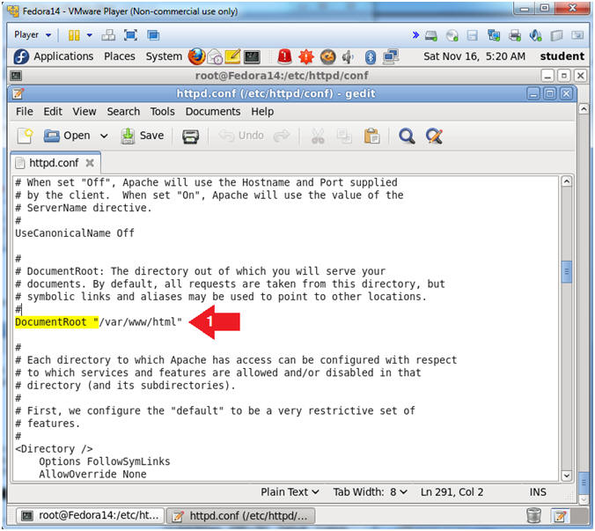Viewport: 595px width, 531px height.
Task: Open the student user menu
Action: point(562,56)
